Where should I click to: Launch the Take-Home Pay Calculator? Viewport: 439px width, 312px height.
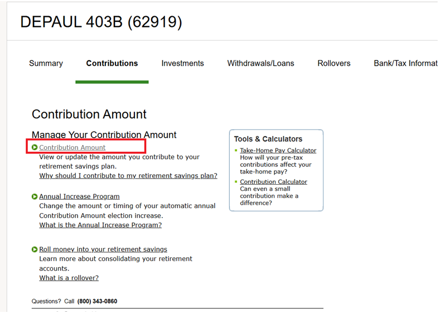278,151
